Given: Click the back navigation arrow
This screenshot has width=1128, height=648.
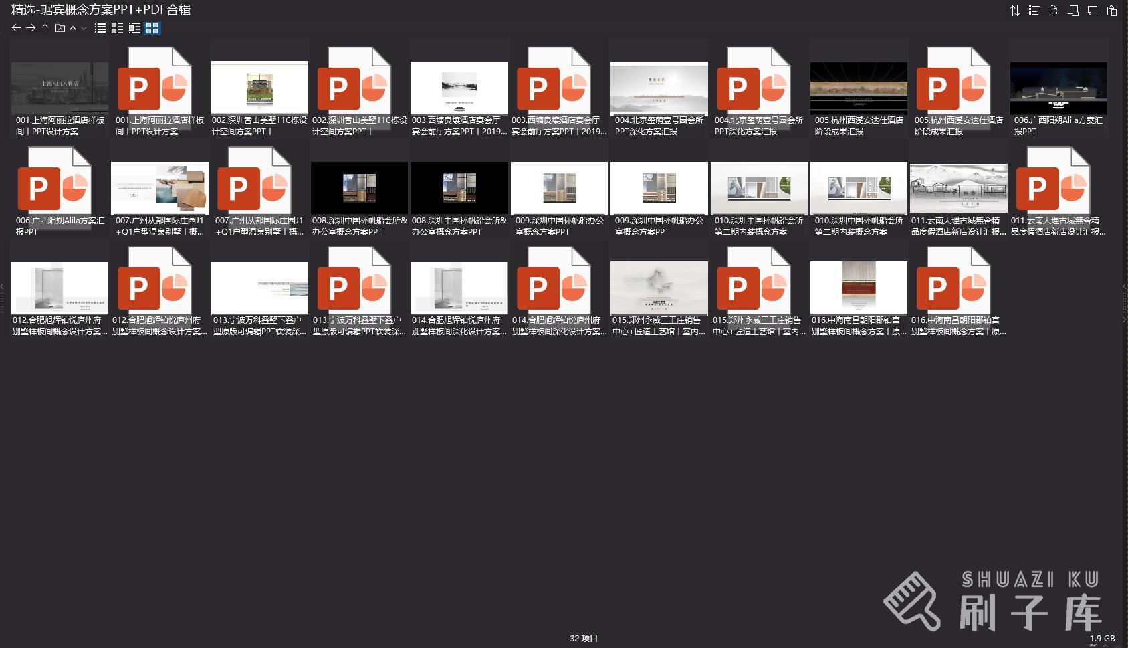Looking at the screenshot, I should pos(16,28).
